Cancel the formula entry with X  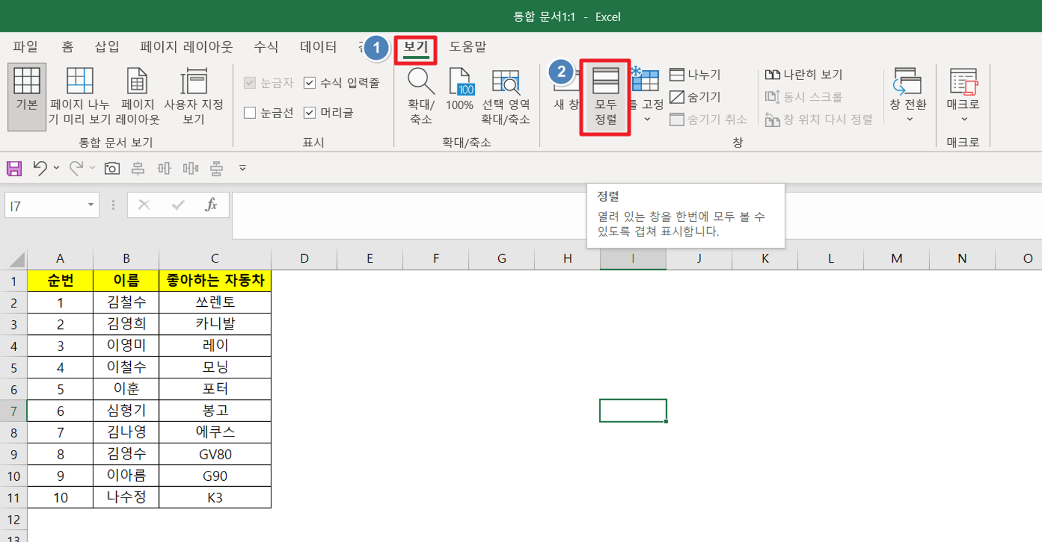pos(144,205)
